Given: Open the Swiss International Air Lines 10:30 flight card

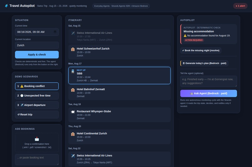Looking at the screenshot, I should 119,36.
